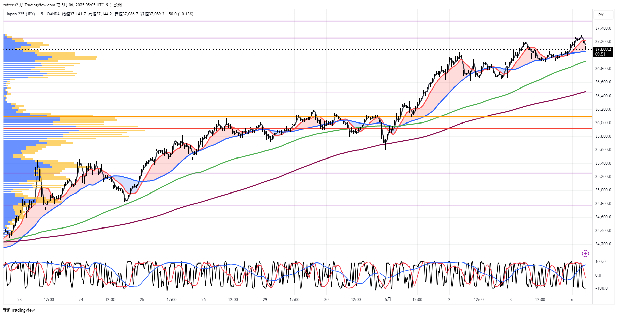Image resolution: width=618 pixels, height=316 pixels.
Task: Click the −50.0 (−0.13%) change value
Action: pos(180,14)
